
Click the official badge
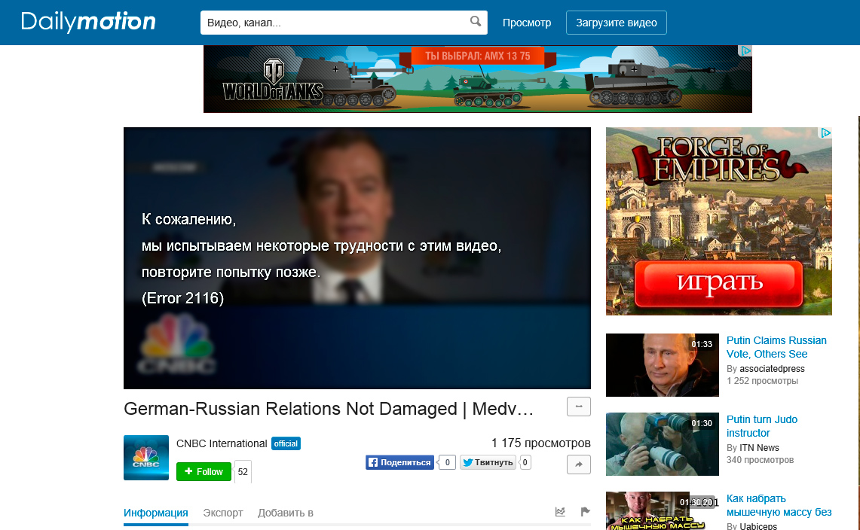coord(286,443)
